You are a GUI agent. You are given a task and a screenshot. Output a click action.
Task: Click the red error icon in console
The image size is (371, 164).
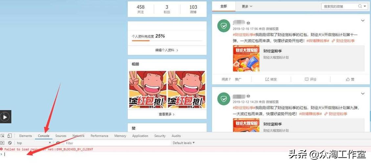pyautogui.click(x=1, y=149)
